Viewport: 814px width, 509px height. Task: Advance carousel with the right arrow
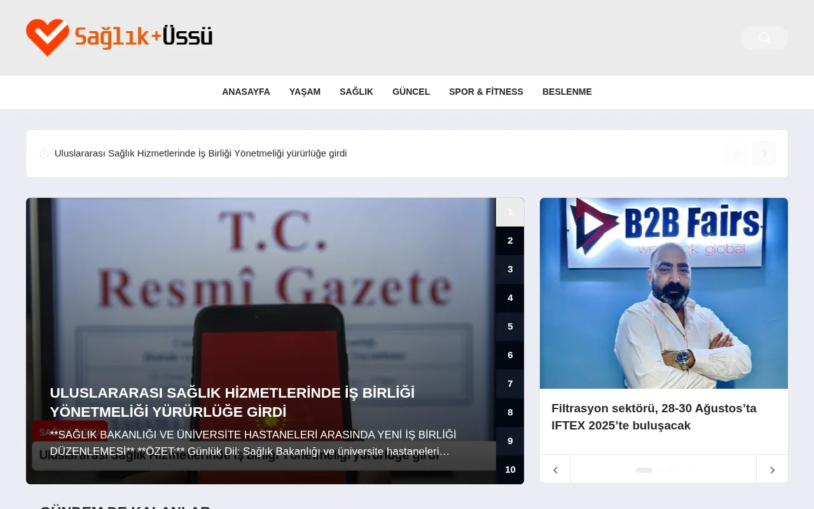click(x=771, y=469)
